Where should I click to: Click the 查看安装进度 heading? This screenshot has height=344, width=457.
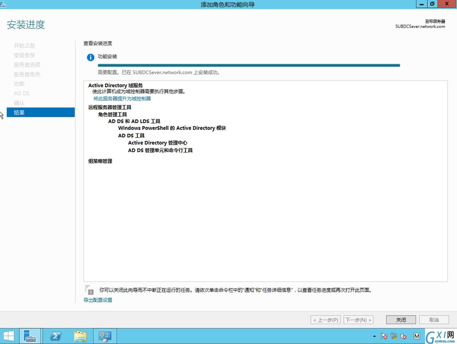(x=98, y=43)
